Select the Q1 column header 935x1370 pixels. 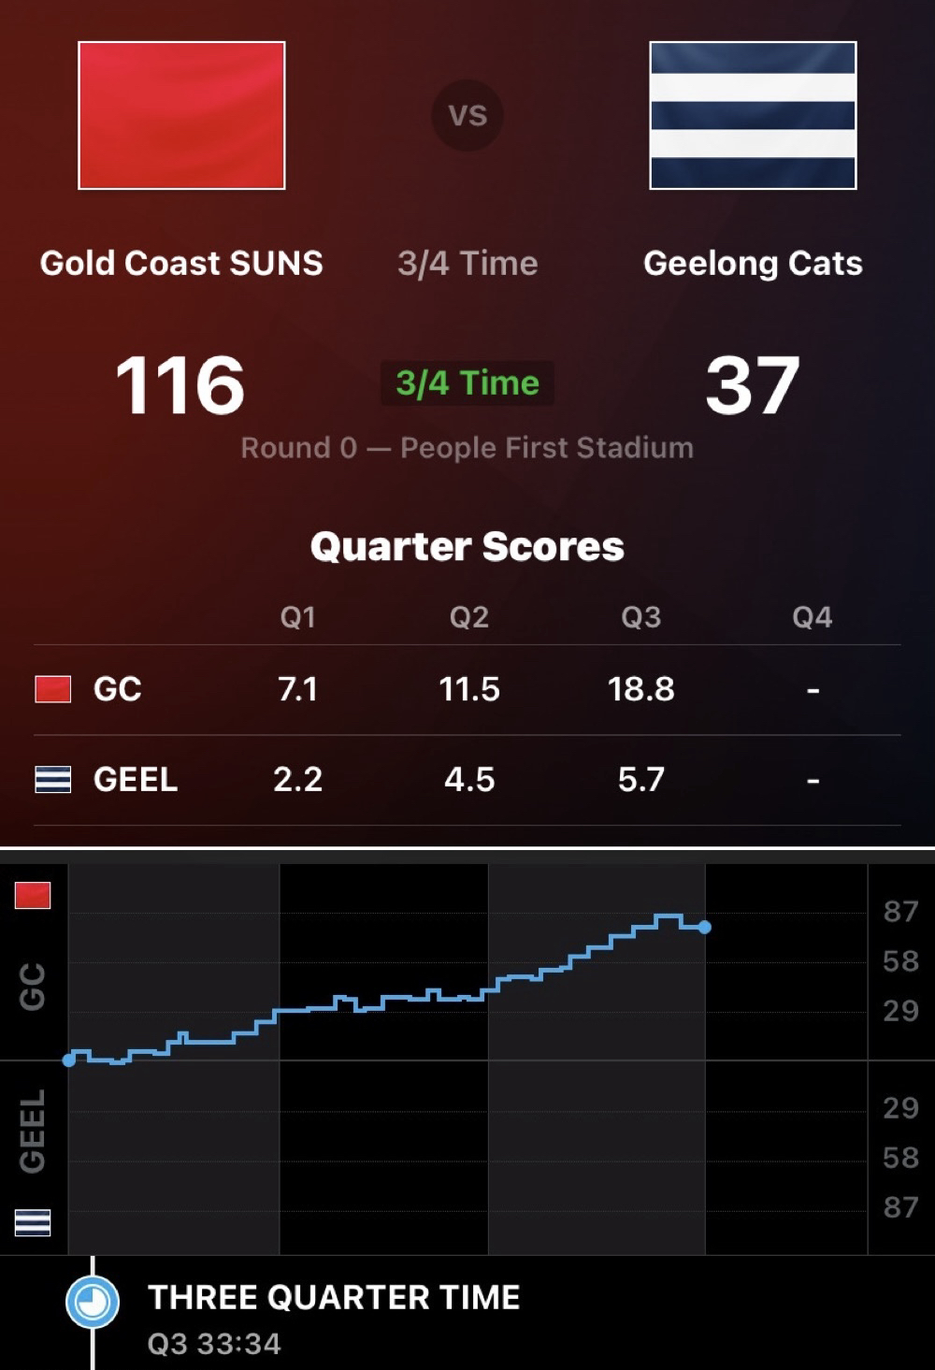[297, 617]
